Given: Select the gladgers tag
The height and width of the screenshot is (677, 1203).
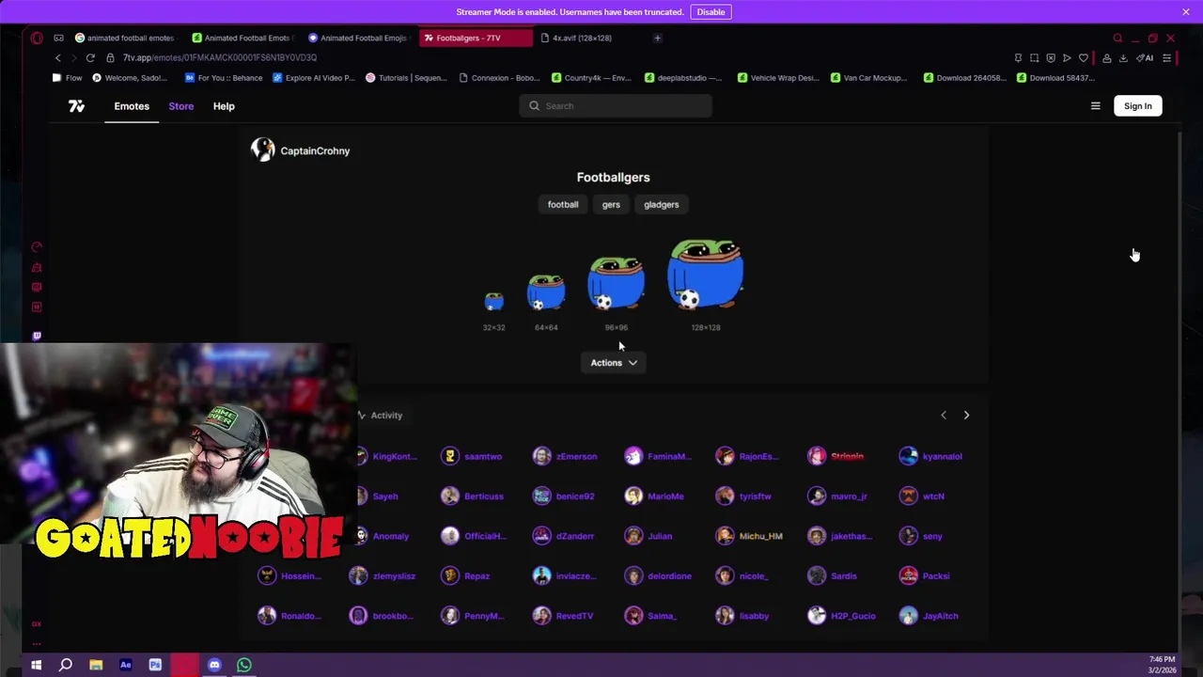Looking at the screenshot, I should [661, 204].
